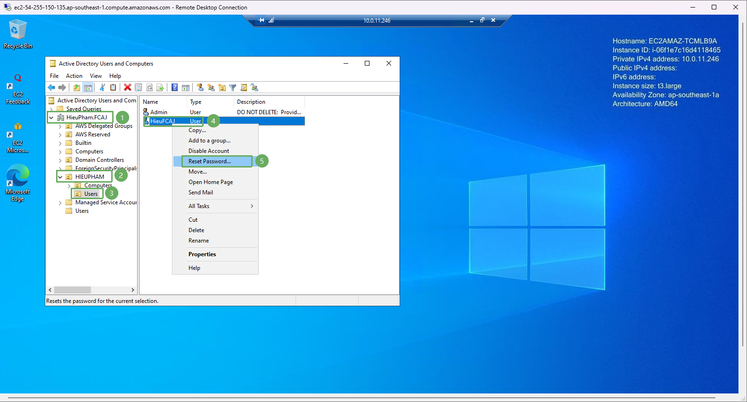Viewport: 747px width, 402px height.
Task: Sort by the Type column header
Action: pyautogui.click(x=210, y=102)
